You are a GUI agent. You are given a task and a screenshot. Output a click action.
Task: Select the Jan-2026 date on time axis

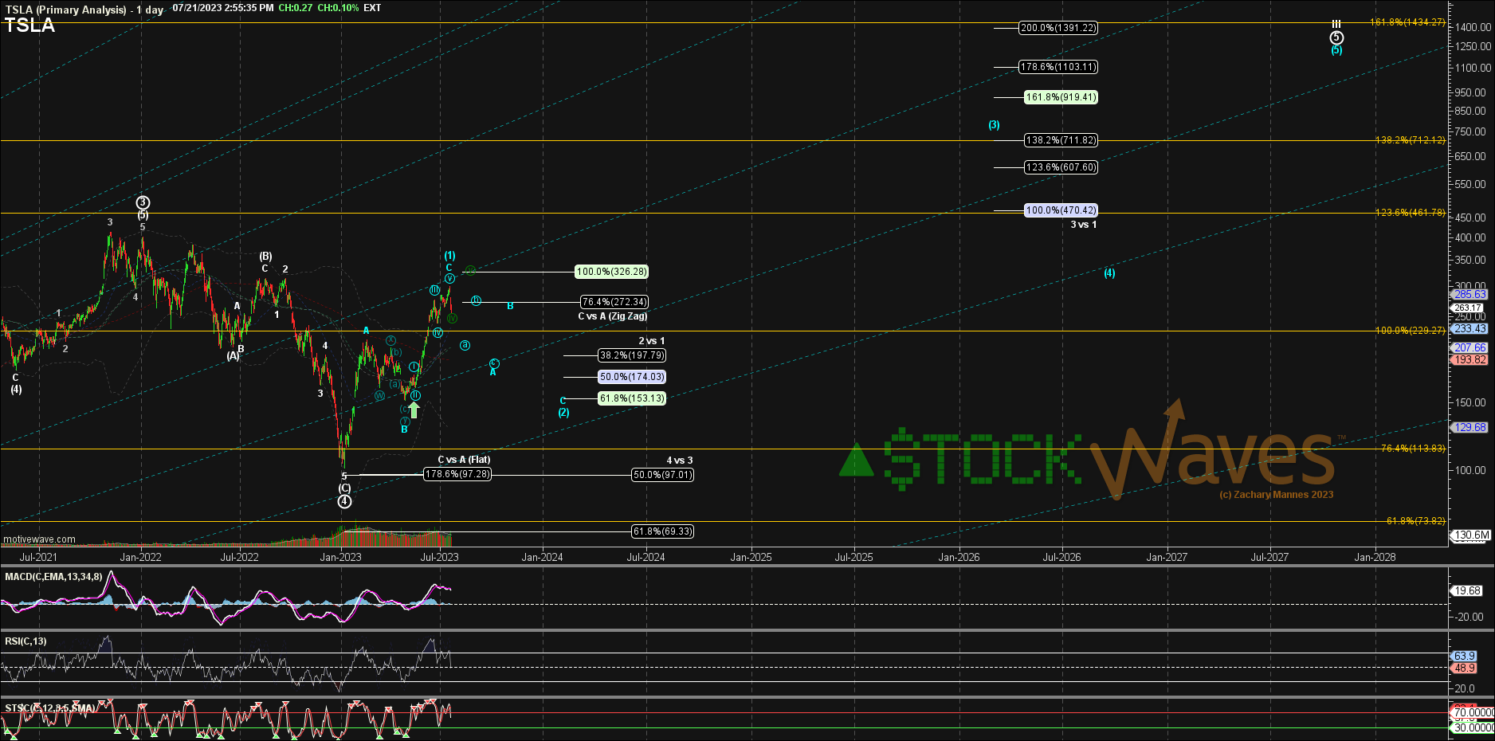(959, 558)
